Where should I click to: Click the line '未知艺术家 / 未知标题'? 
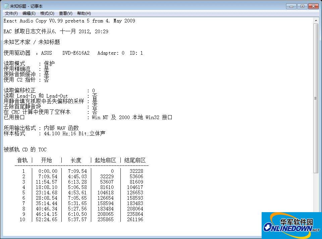pyautogui.click(x=32, y=42)
